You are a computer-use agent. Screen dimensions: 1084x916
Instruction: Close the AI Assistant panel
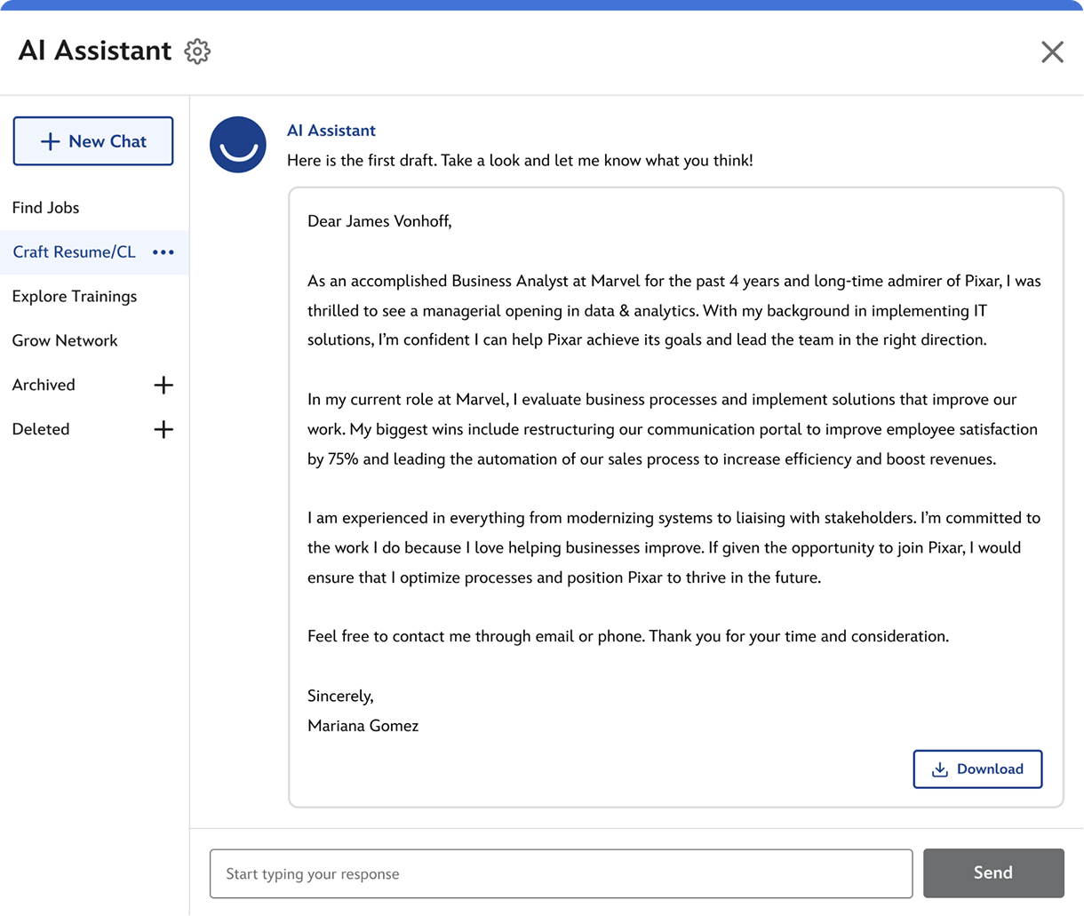(x=1052, y=52)
